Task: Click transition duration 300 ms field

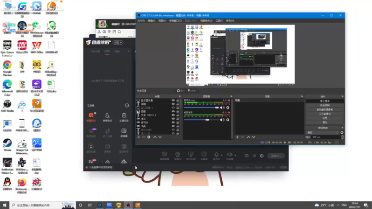Action: coord(326,137)
